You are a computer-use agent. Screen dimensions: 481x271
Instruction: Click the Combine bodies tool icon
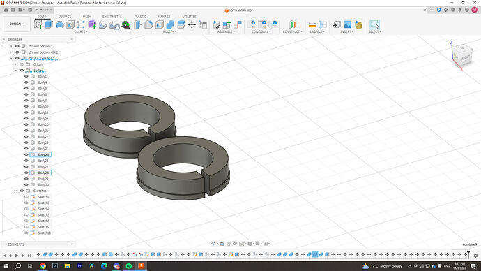[x=170, y=24]
